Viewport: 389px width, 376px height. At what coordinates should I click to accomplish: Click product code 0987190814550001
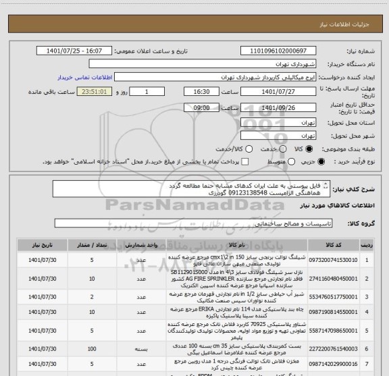pos(333,312)
